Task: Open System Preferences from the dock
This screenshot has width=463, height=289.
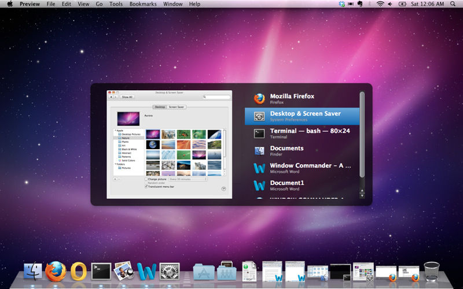Action: (x=170, y=271)
